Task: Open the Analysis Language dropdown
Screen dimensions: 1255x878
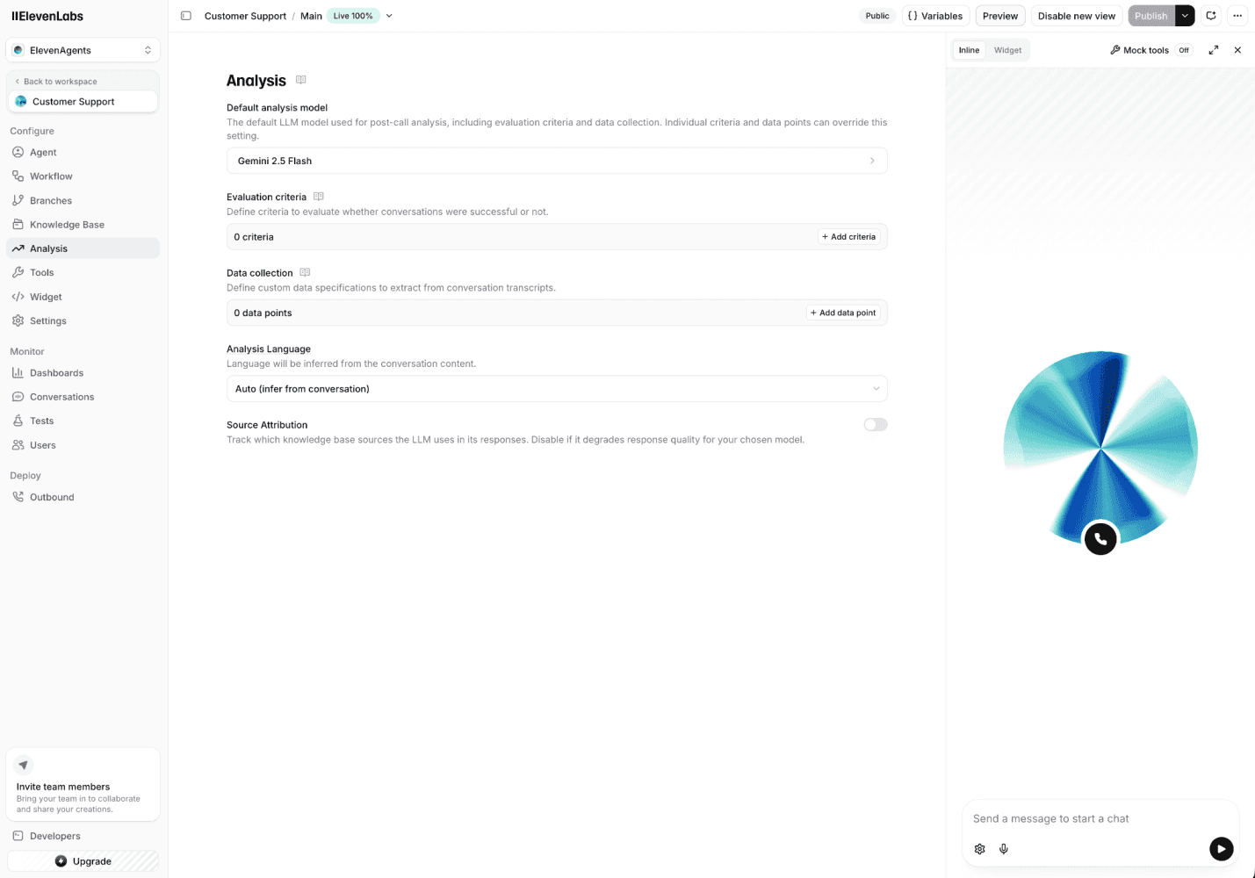Action: (x=557, y=389)
